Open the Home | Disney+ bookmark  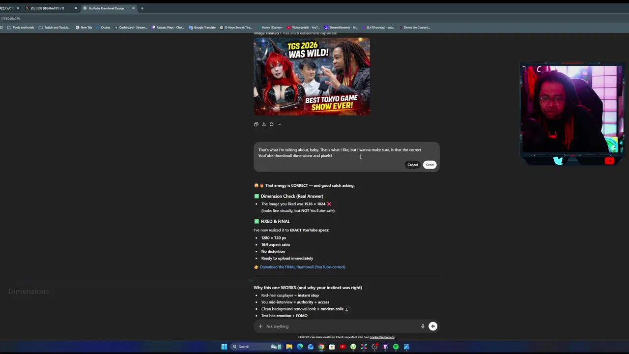point(270,28)
